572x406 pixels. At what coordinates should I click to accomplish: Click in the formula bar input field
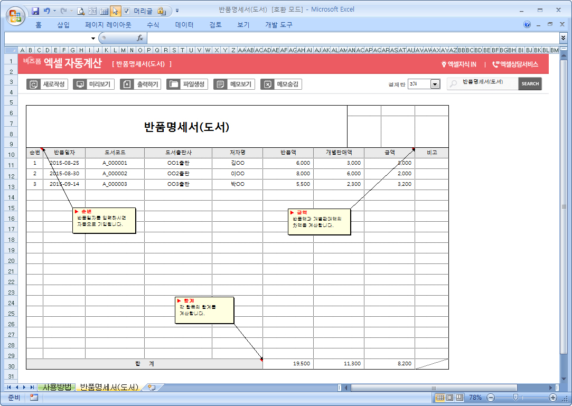click(x=353, y=38)
